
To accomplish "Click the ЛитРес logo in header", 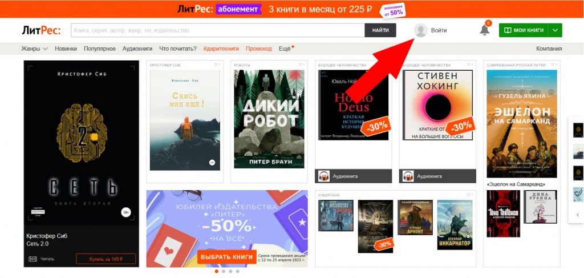I will point(41,31).
